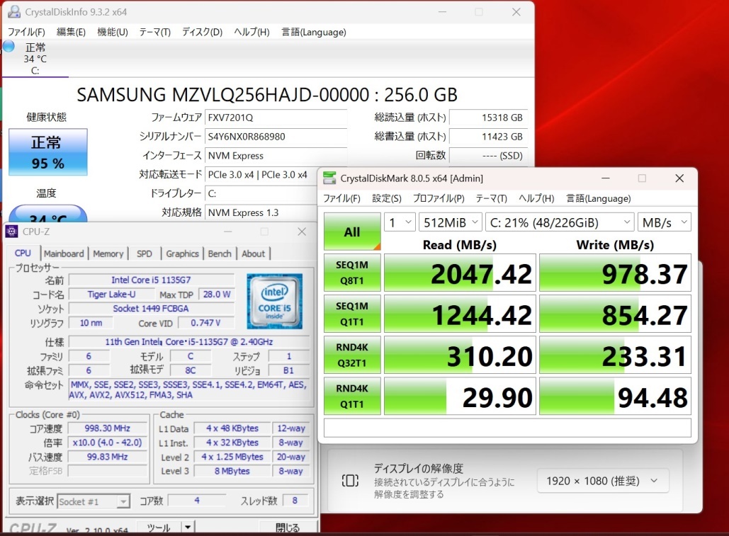
Task: Open 設定(S) menu in CrystalDiskMark
Action: (387, 198)
